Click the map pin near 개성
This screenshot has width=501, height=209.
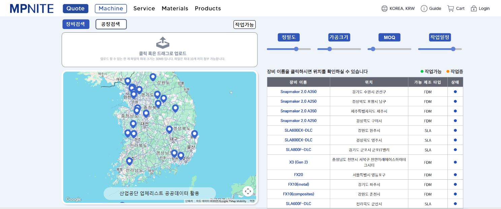[x=128, y=81]
